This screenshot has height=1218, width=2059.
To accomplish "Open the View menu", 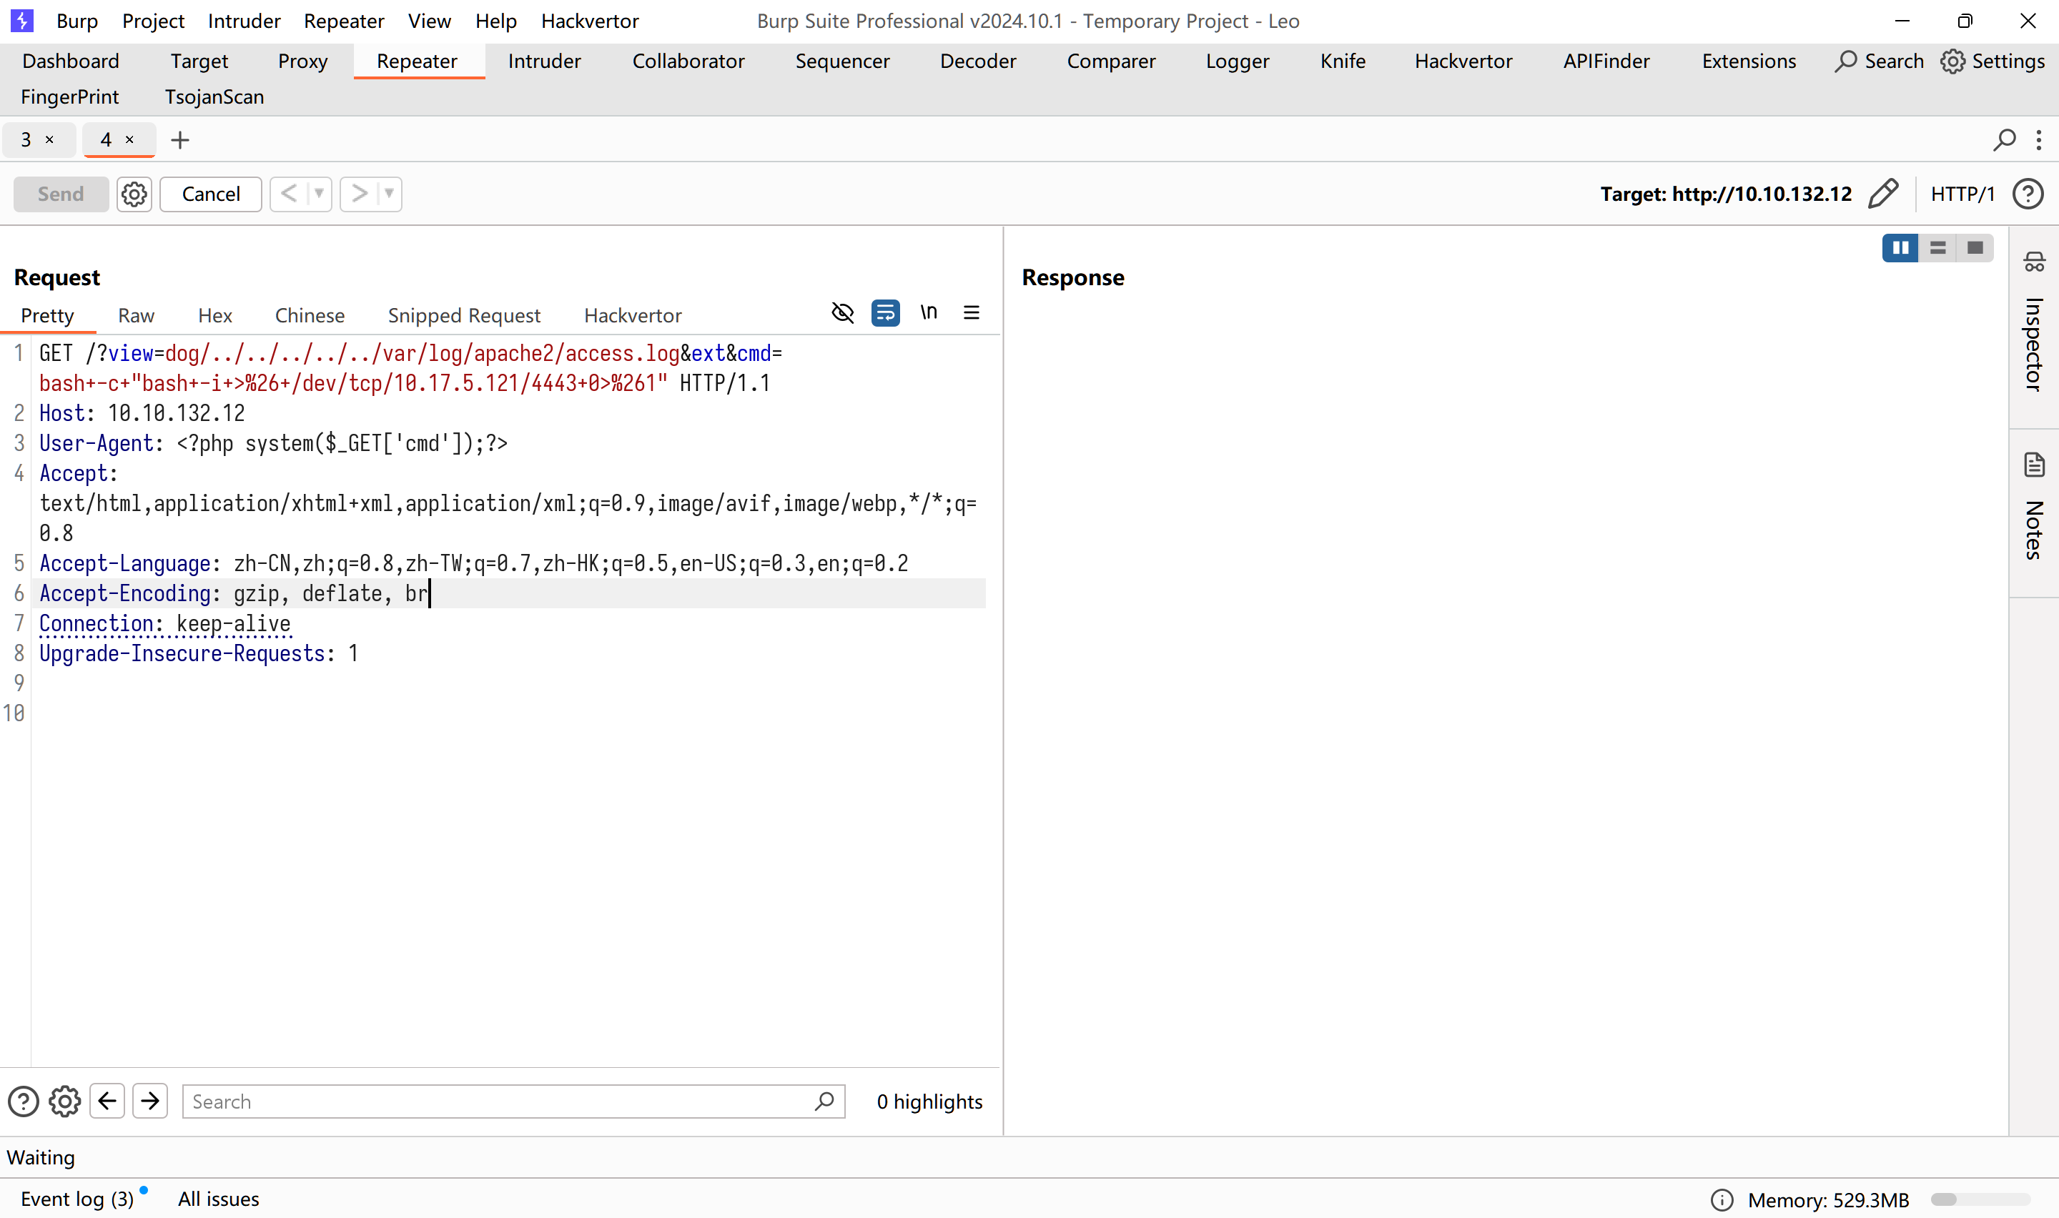I will [x=429, y=21].
